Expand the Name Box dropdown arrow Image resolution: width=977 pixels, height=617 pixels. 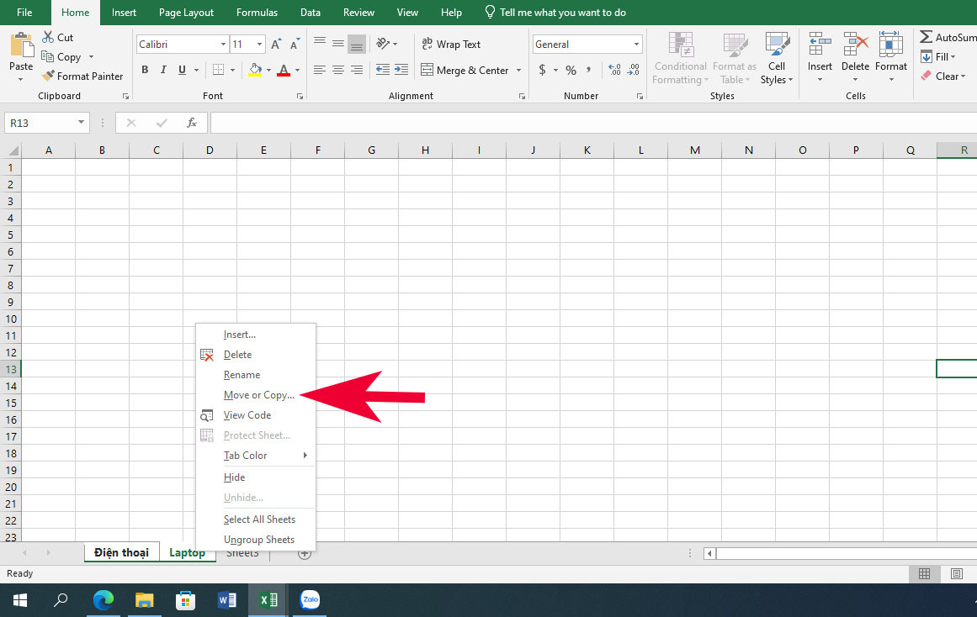point(81,123)
